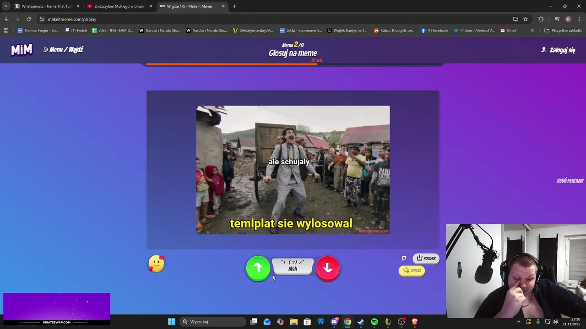Open Brave browser from taskbar
Image resolution: width=586 pixels, height=329 pixels.
tap(415, 322)
